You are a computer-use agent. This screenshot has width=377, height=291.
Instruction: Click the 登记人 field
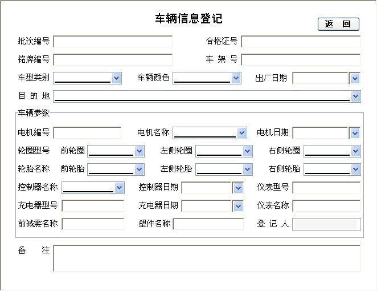[x=326, y=224]
